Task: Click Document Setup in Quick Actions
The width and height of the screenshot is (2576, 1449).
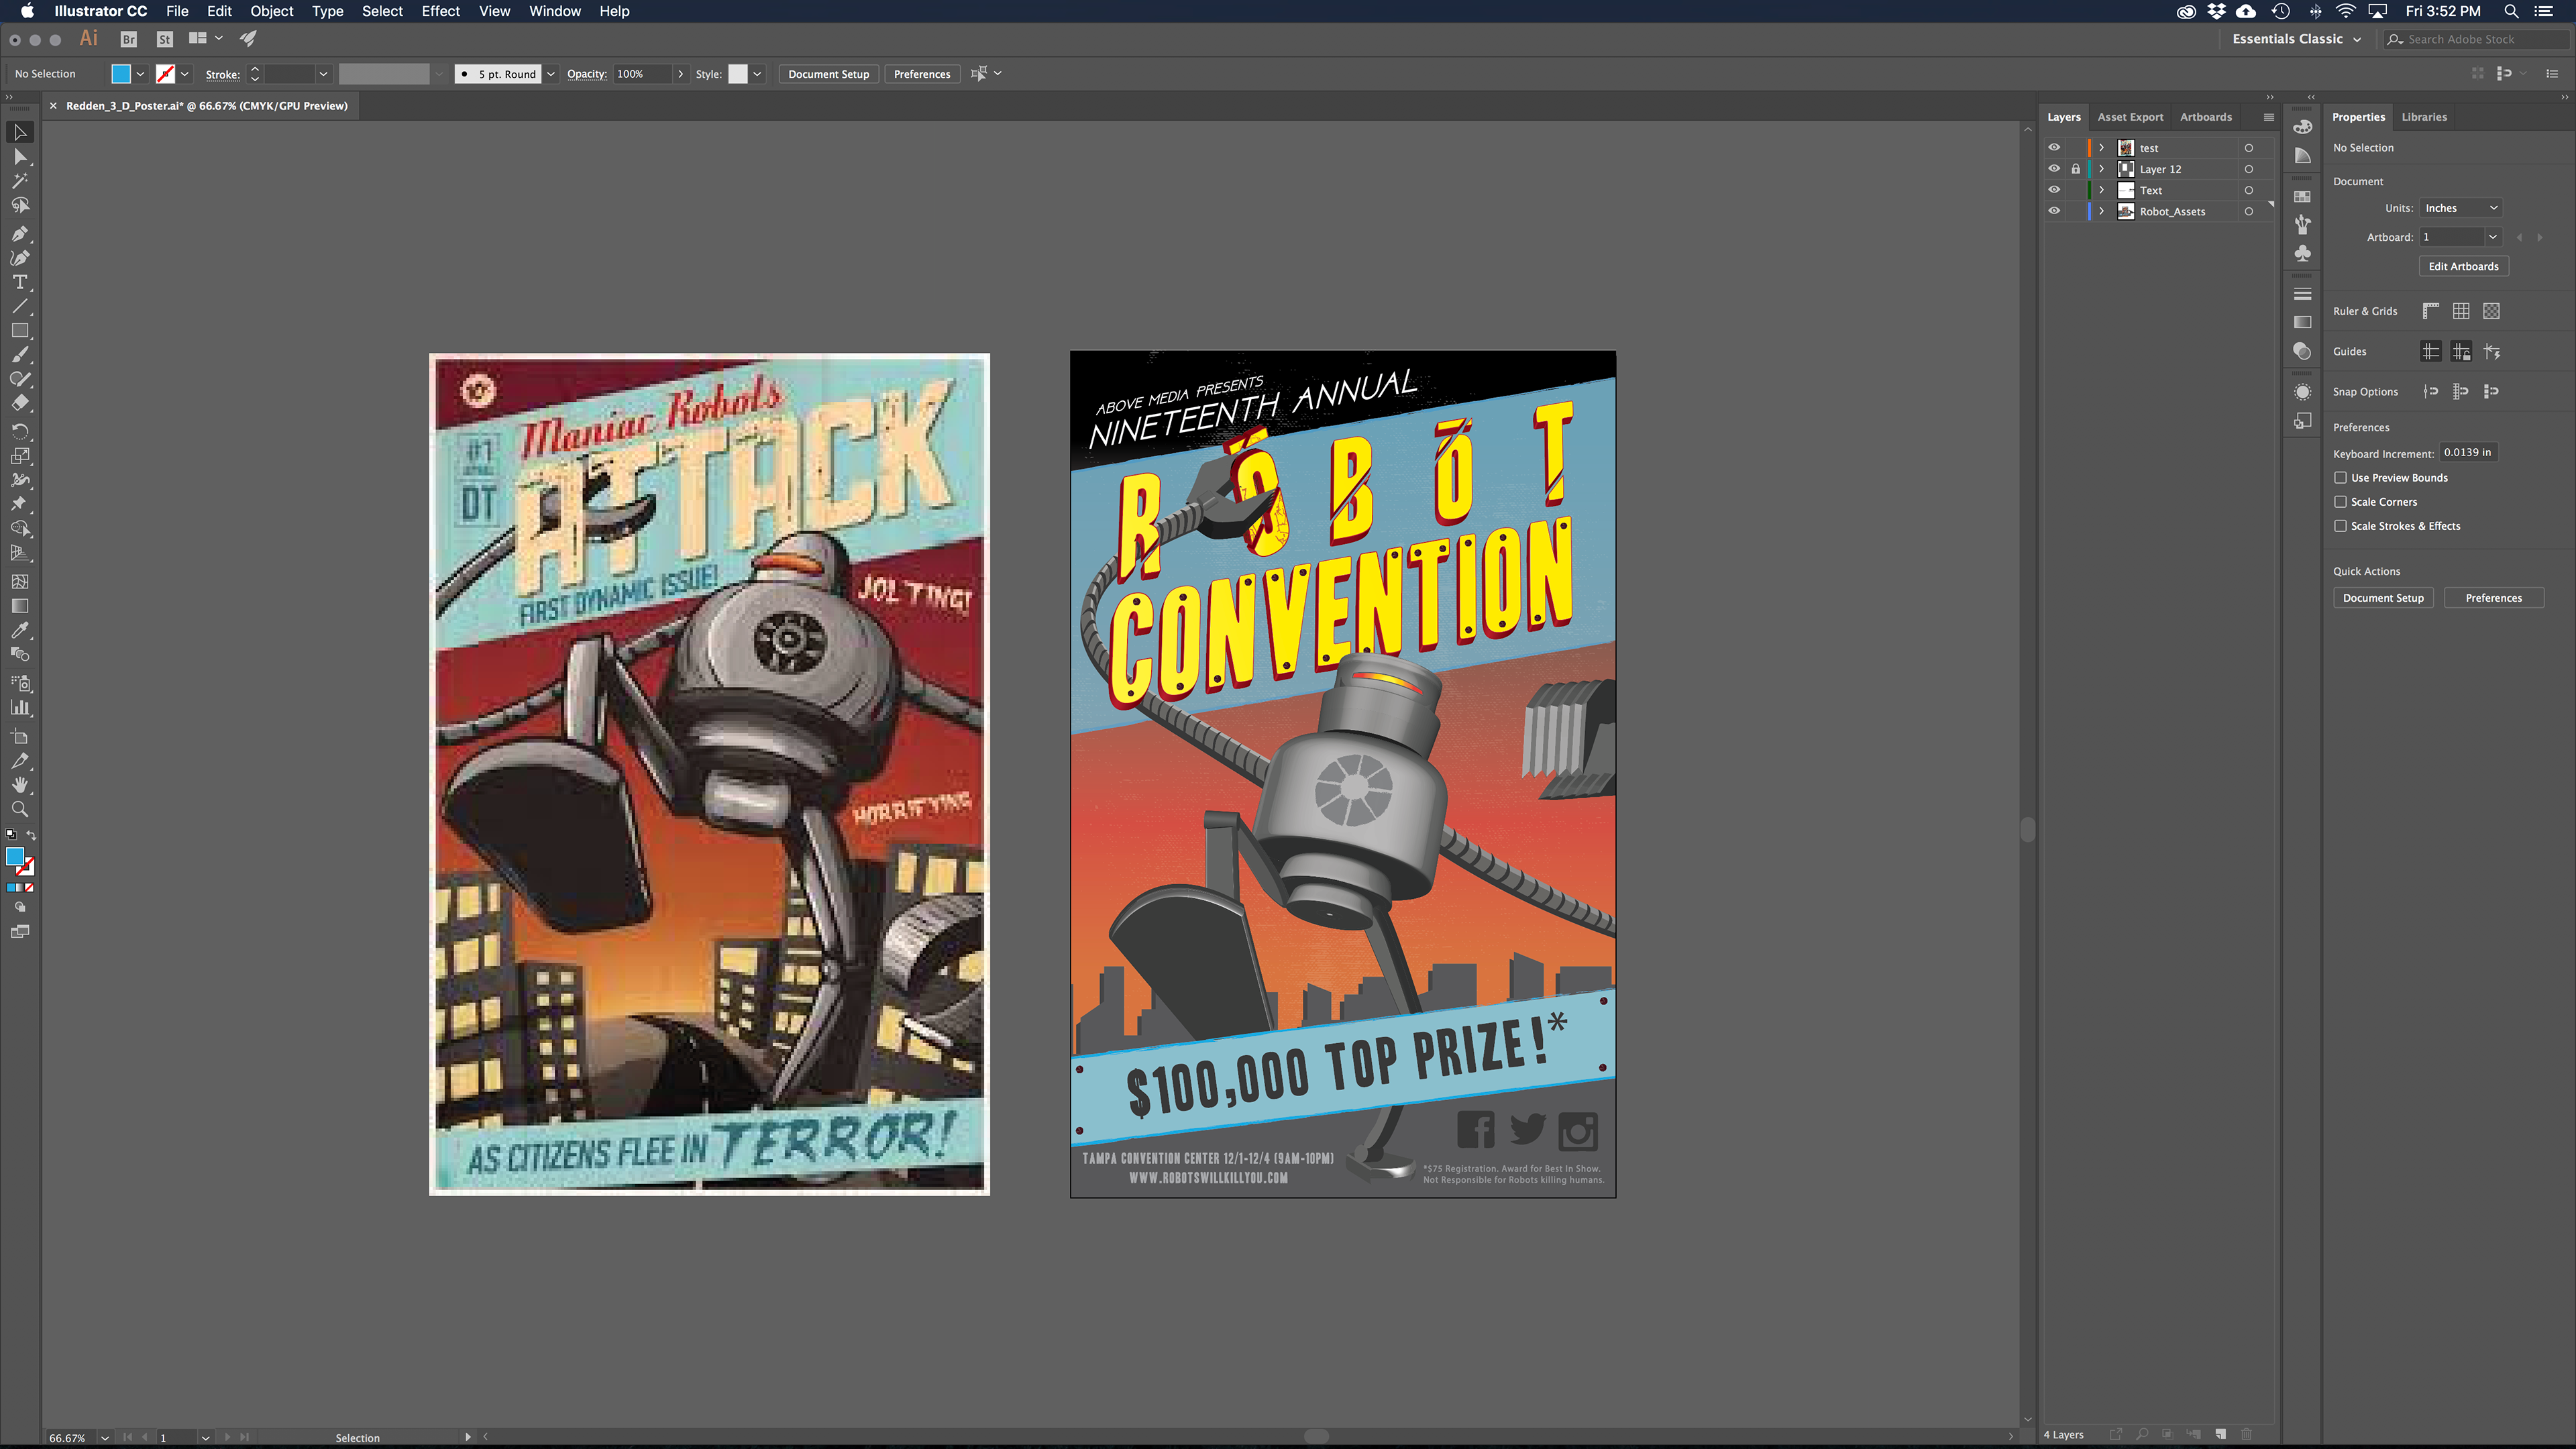Action: (2383, 598)
